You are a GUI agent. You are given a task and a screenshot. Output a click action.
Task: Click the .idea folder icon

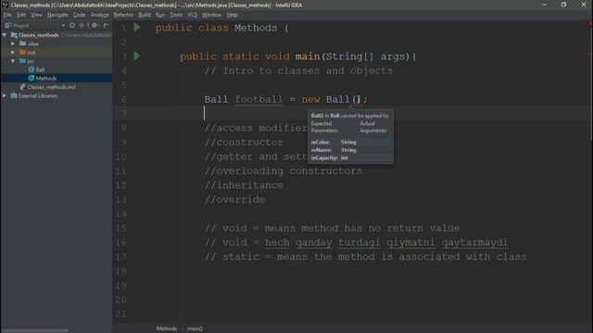22,43
